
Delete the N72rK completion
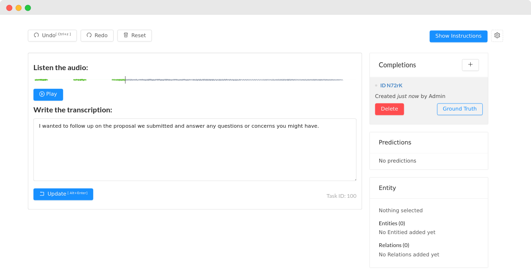pos(389,109)
